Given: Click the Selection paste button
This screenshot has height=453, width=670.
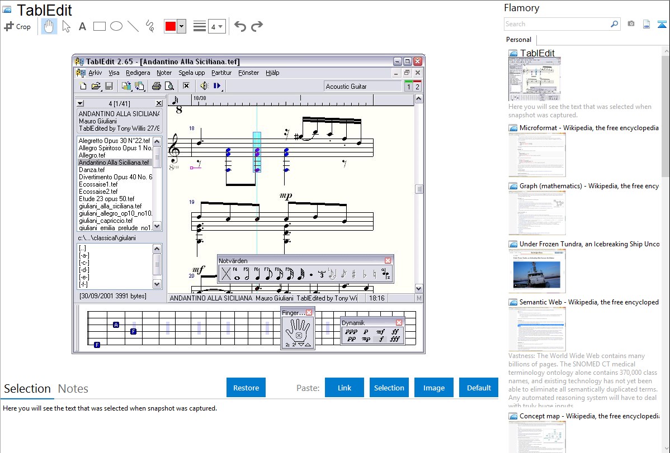Looking at the screenshot, I should (389, 388).
